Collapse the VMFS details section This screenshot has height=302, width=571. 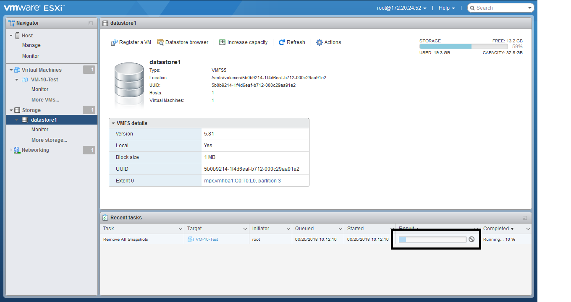[x=113, y=123]
